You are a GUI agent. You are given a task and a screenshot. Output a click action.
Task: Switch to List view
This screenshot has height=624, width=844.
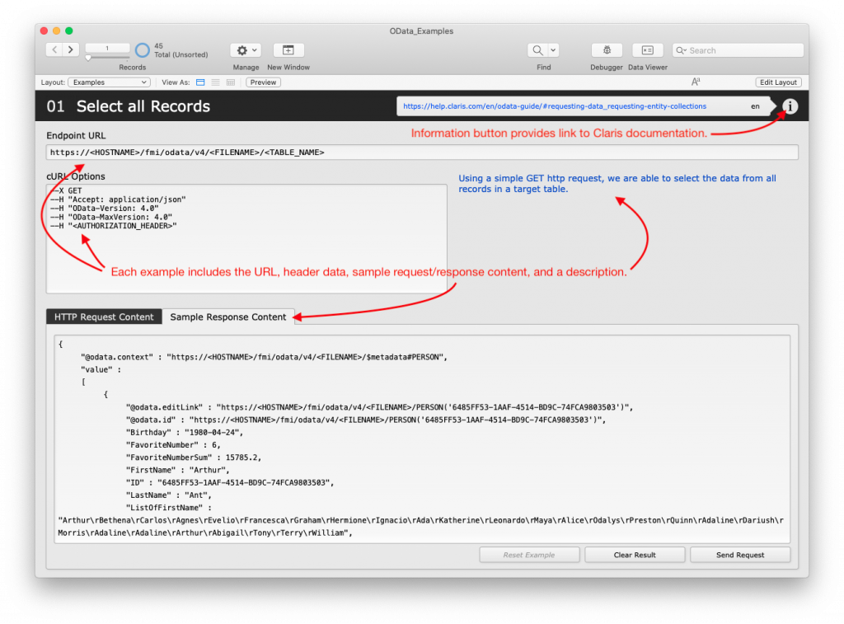tap(215, 82)
